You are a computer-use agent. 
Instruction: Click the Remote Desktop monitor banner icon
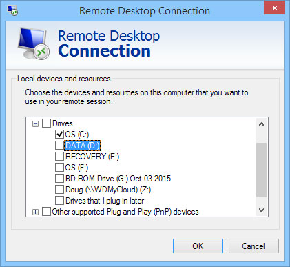[x=34, y=43]
